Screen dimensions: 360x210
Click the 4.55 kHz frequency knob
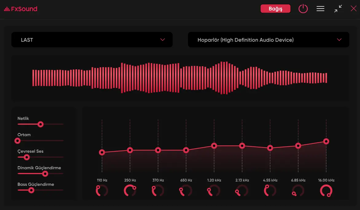tap(270, 191)
